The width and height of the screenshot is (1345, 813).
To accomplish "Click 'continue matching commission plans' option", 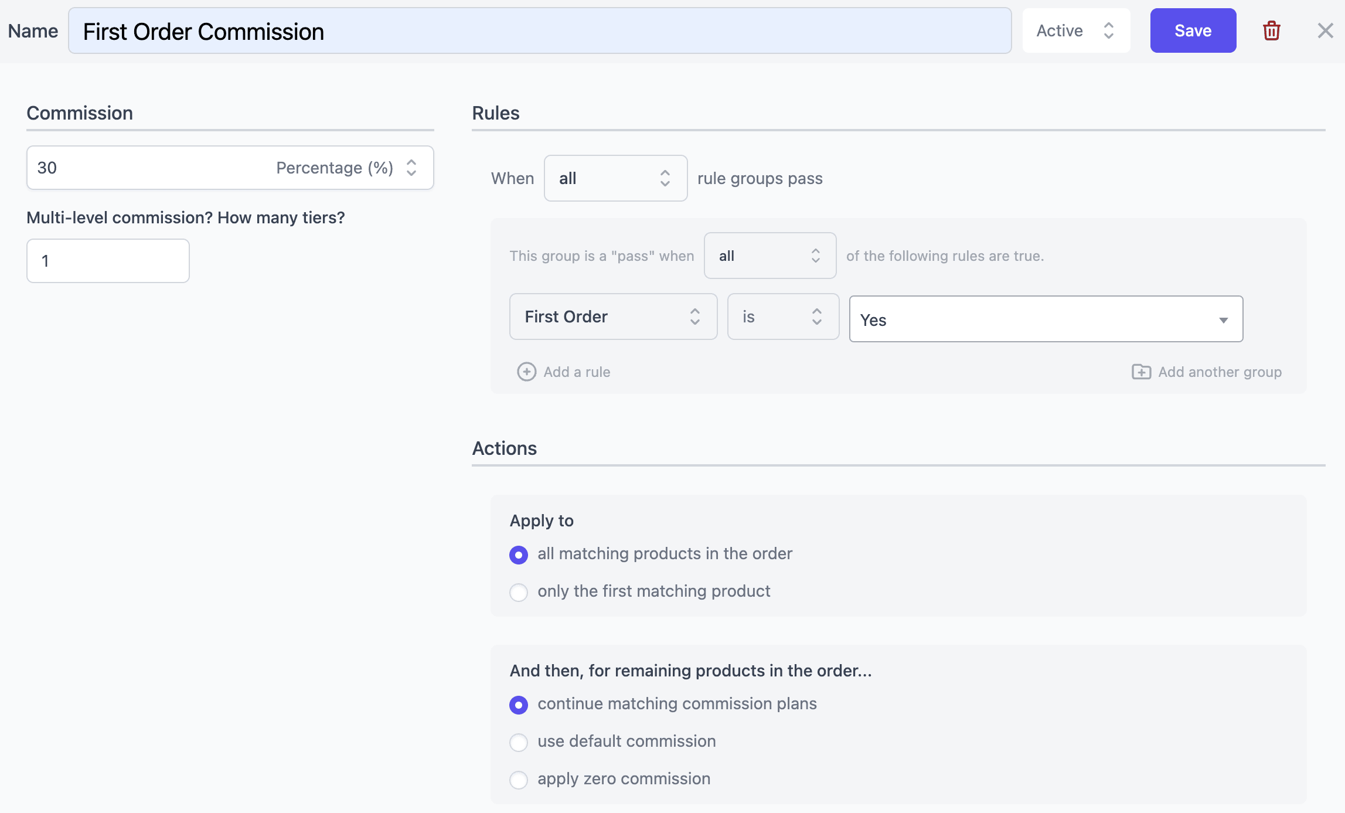I will 518,702.
